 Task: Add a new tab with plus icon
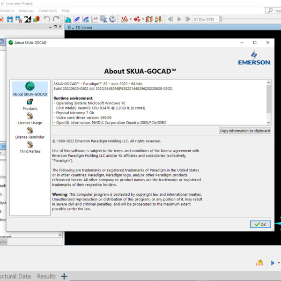pyautogui.click(x=64, y=276)
